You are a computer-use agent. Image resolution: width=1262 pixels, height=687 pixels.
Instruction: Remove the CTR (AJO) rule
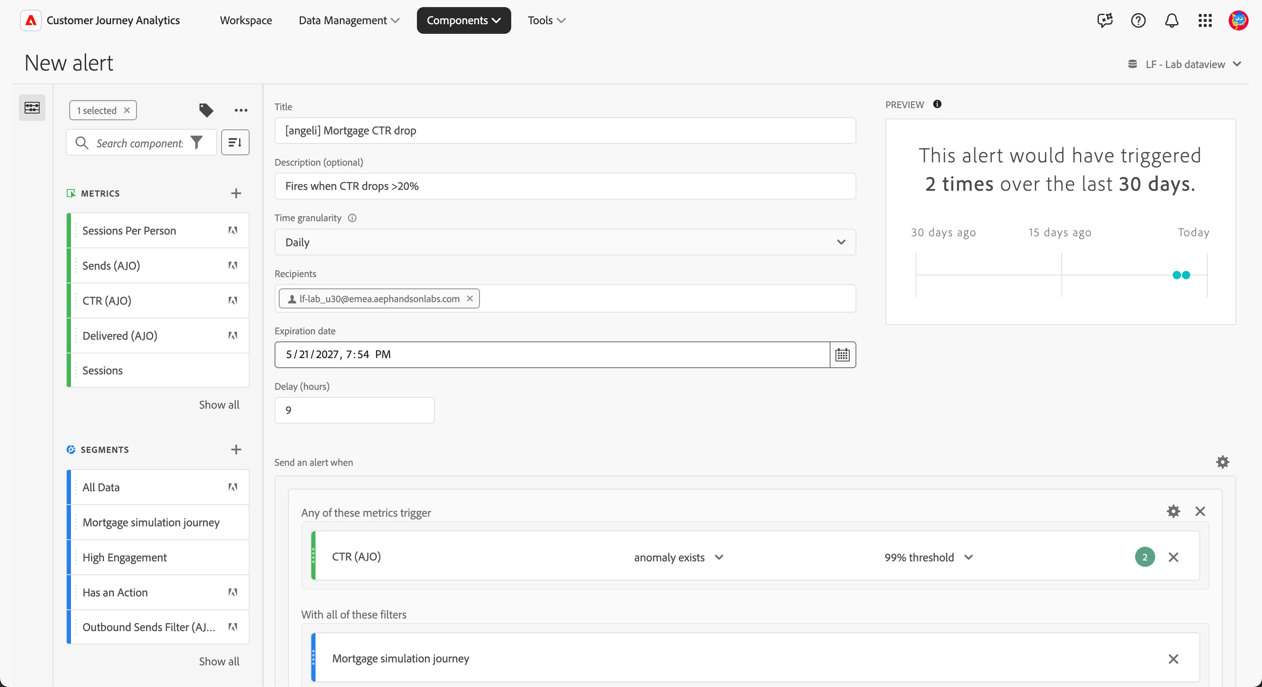tap(1173, 557)
